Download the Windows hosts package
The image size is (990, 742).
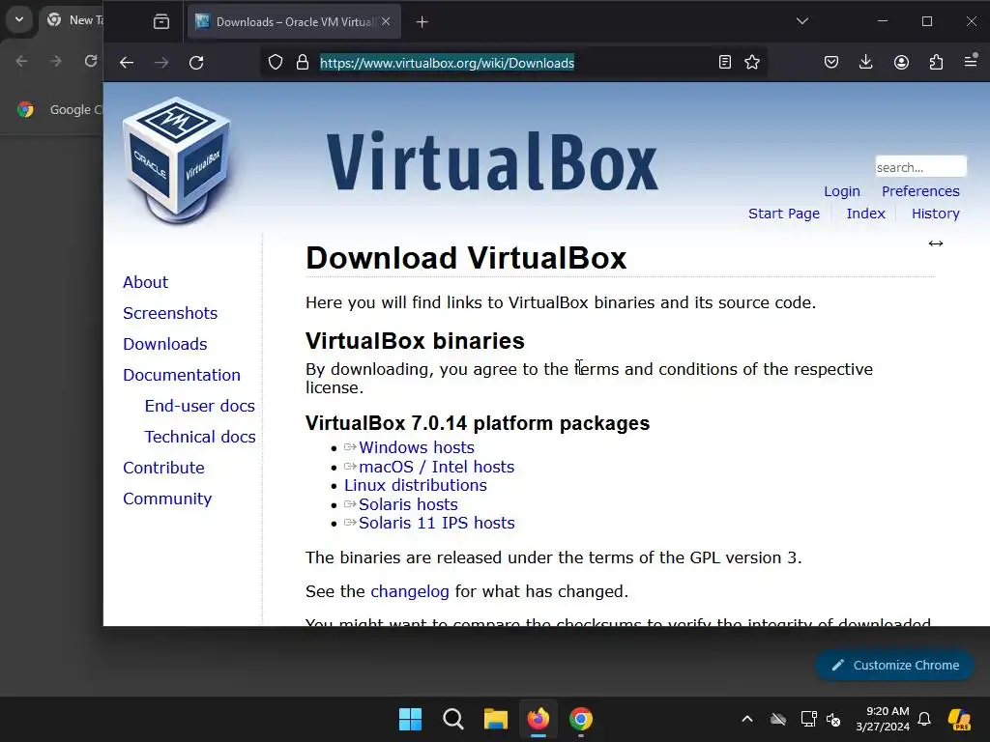416,447
